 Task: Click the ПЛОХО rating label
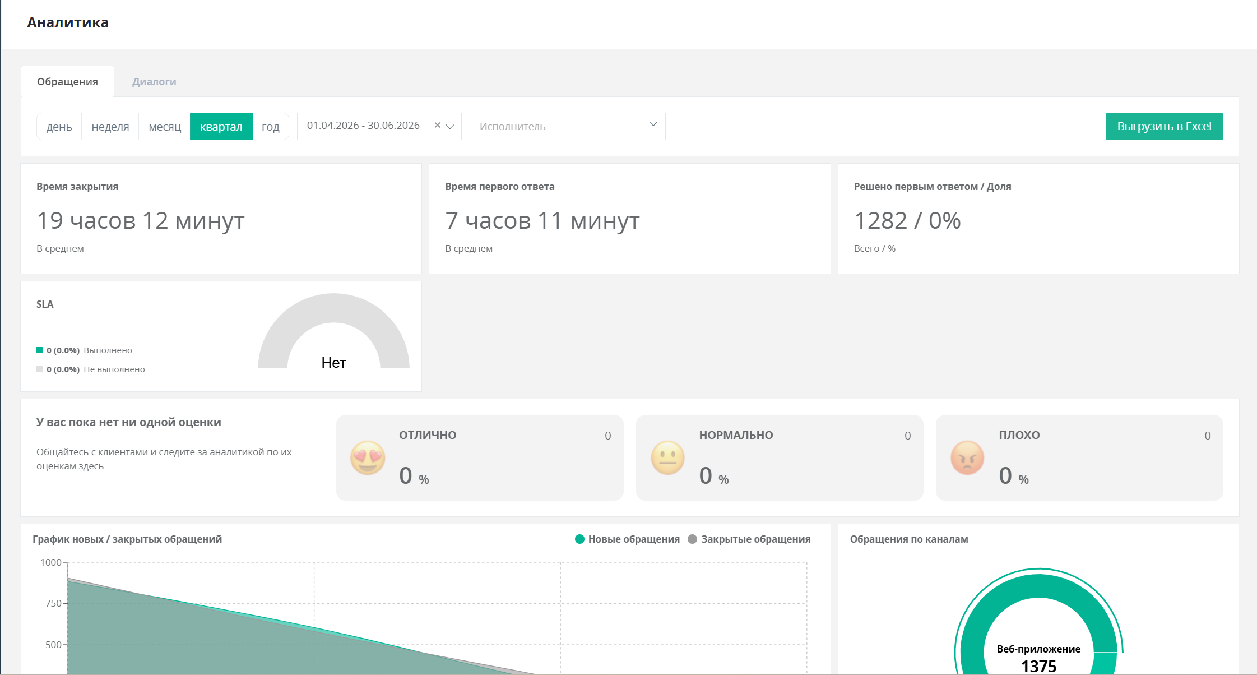tap(1019, 435)
